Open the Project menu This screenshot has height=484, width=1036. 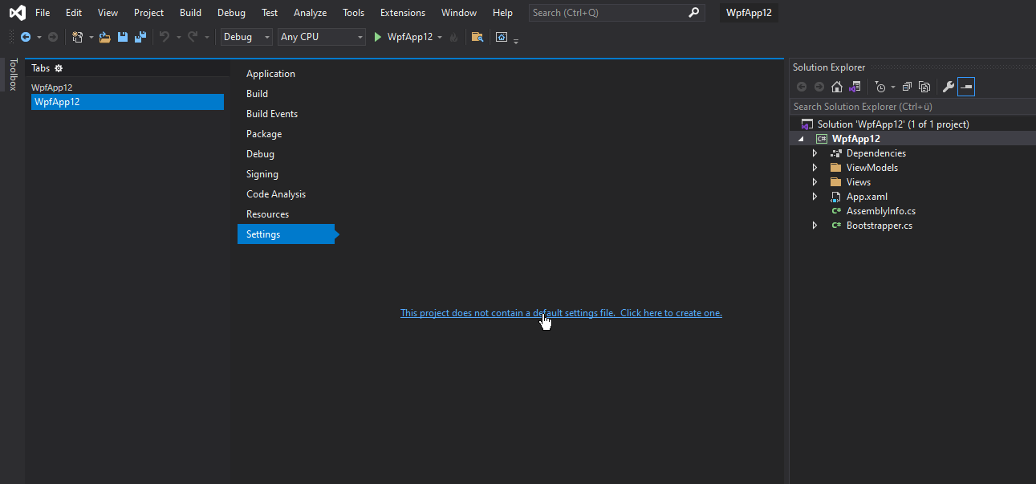point(148,13)
